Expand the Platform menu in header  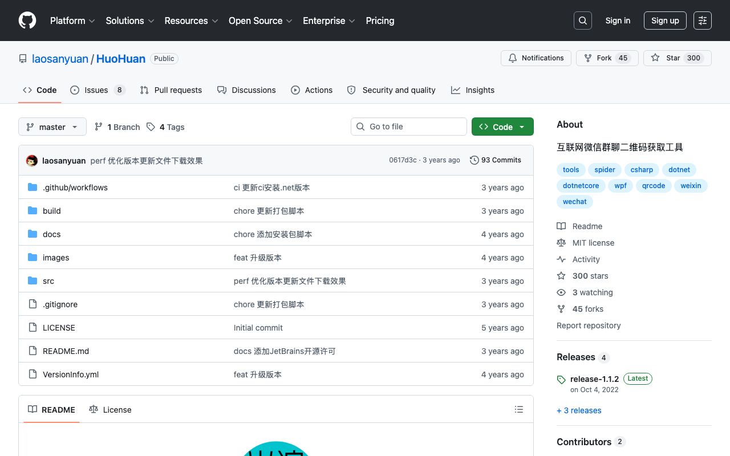[72, 21]
